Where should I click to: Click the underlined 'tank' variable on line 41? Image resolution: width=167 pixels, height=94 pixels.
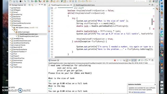coord(86,26)
